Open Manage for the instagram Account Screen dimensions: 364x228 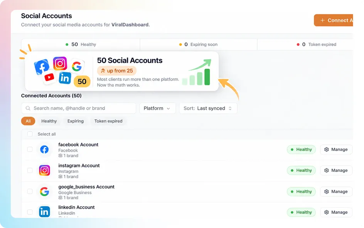pos(336,170)
